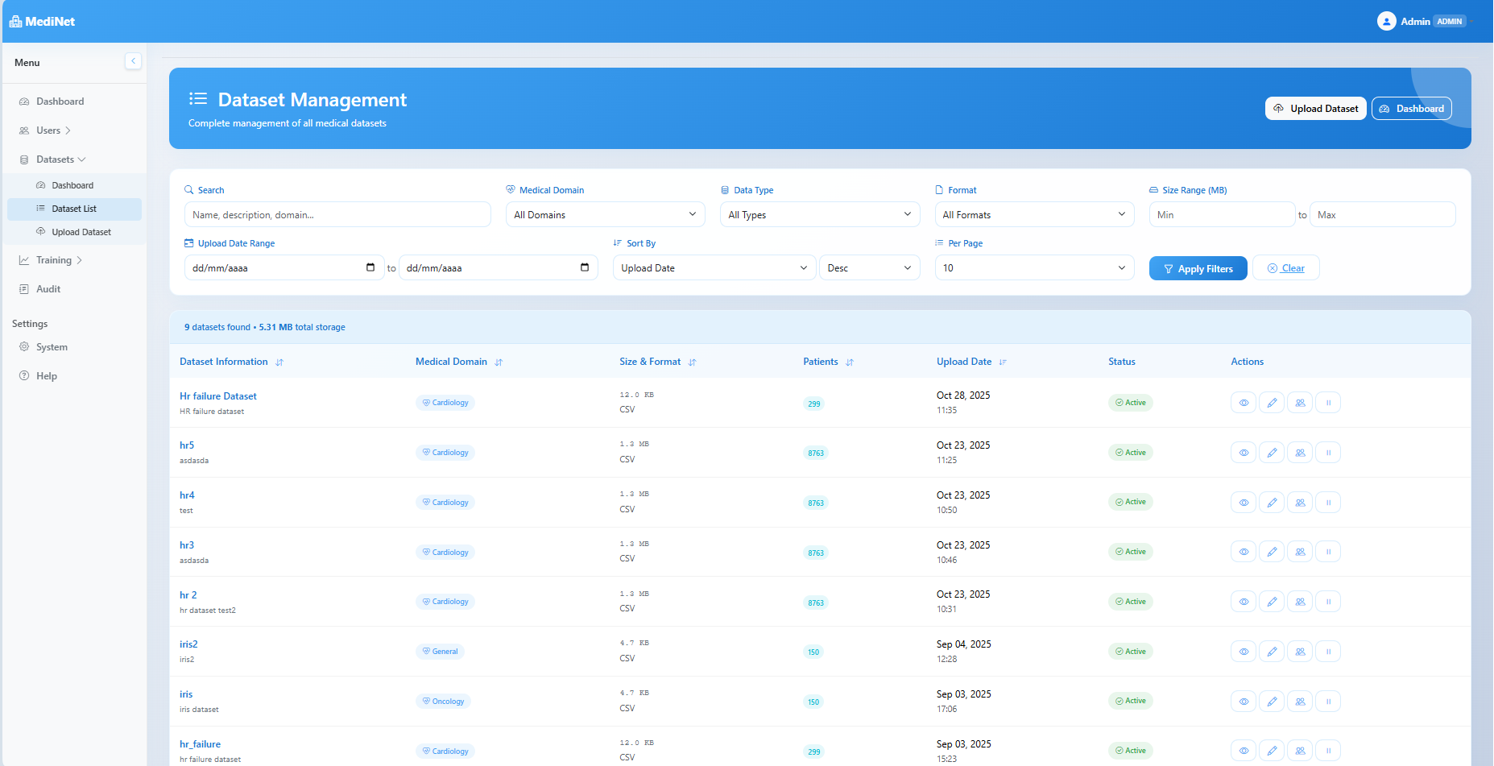
Task: Click the MediNet logo icon in header
Action: click(14, 20)
